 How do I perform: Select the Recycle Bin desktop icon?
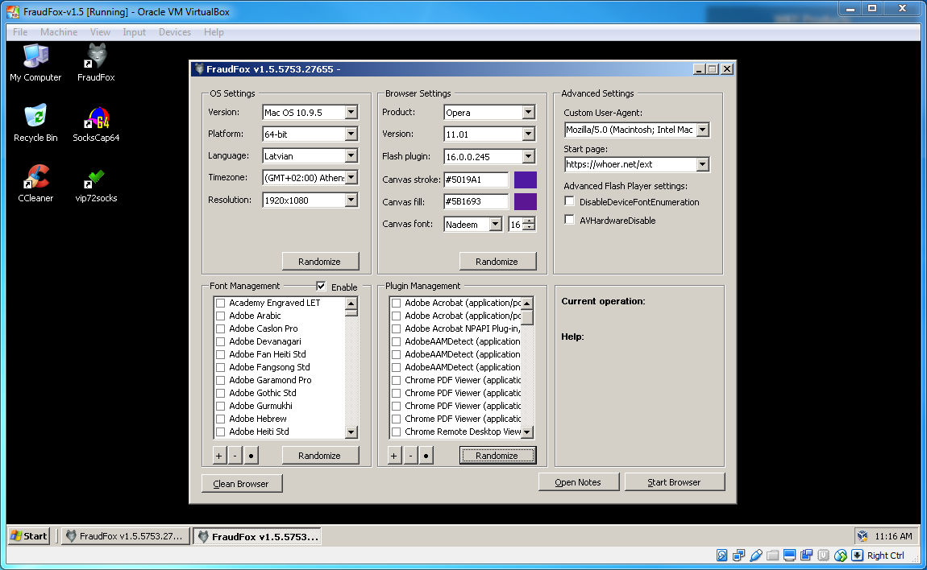click(35, 123)
